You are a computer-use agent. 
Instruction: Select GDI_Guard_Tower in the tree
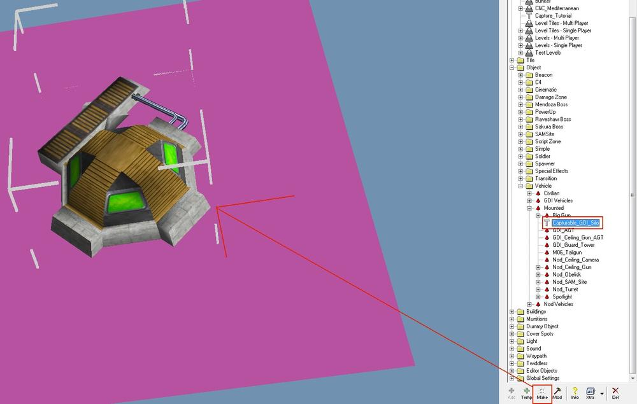coord(573,245)
